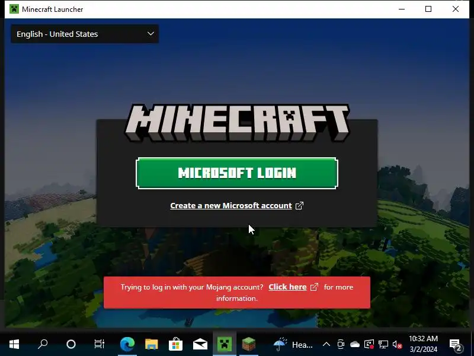Select the Minecraft grass block taskbar icon
The height and width of the screenshot is (356, 474).
[249, 344]
